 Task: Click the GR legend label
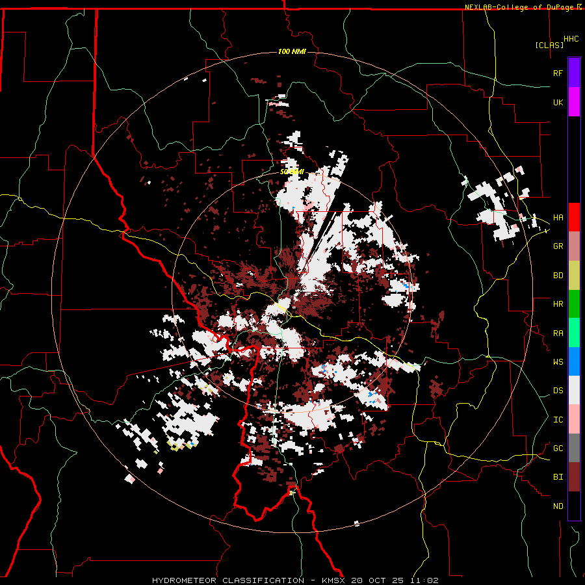click(x=558, y=246)
